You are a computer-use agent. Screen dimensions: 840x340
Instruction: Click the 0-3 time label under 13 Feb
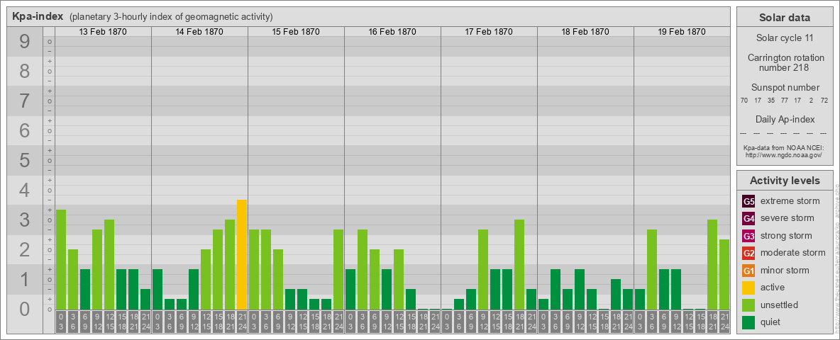pyautogui.click(x=61, y=322)
